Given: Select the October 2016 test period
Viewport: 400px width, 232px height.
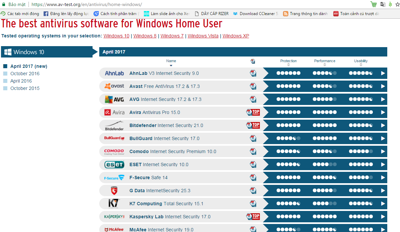Looking at the screenshot, I should tap(25, 74).
